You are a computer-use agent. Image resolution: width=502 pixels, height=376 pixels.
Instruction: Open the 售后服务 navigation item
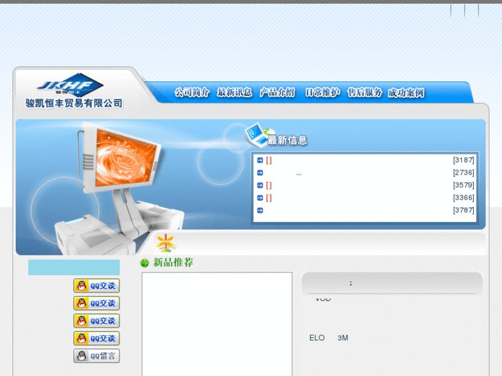point(365,93)
